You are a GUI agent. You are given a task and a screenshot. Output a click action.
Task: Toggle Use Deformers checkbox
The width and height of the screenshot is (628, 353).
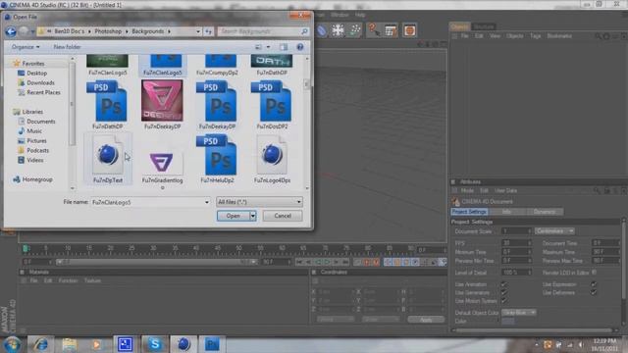[x=594, y=292]
